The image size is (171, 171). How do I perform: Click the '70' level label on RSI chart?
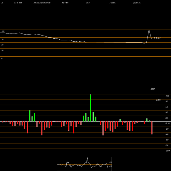point(2,39)
